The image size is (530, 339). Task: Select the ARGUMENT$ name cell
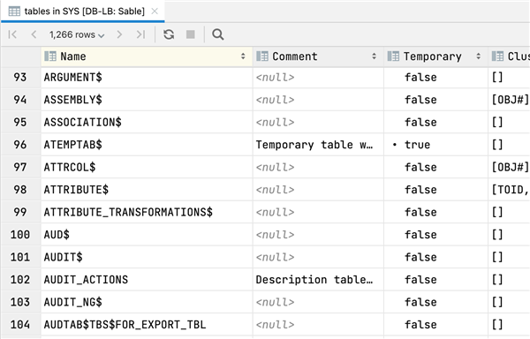147,78
